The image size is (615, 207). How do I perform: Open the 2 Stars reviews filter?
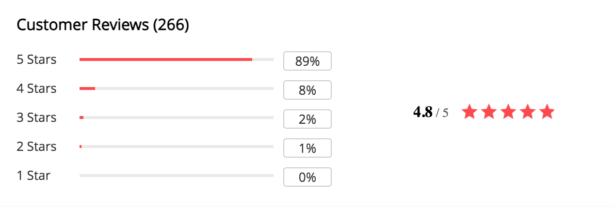click(36, 147)
